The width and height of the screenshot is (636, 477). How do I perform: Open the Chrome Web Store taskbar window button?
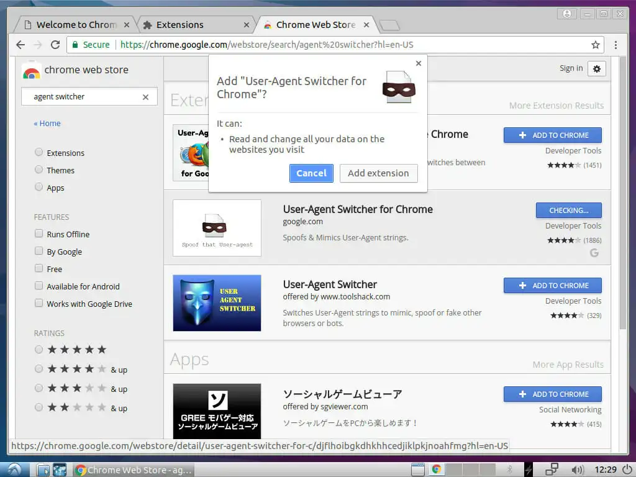(x=134, y=470)
